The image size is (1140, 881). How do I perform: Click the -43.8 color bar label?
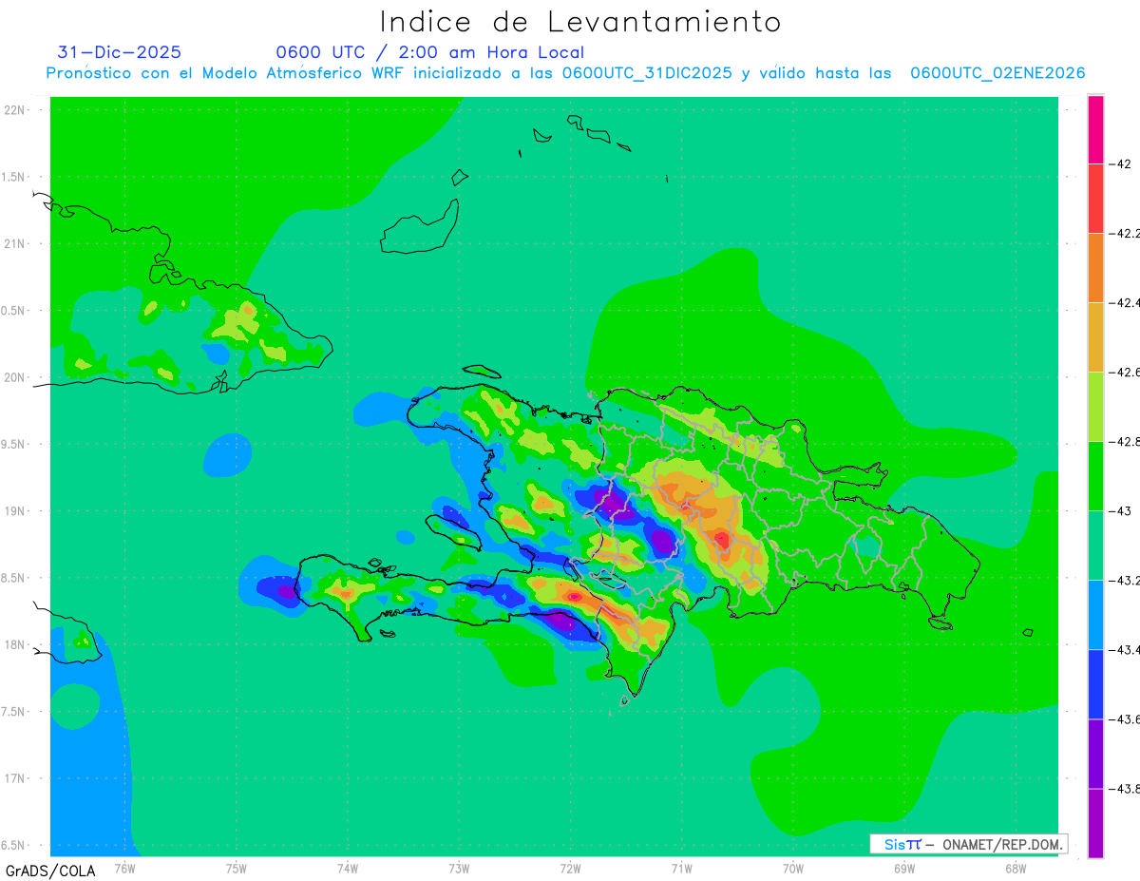click(1125, 789)
